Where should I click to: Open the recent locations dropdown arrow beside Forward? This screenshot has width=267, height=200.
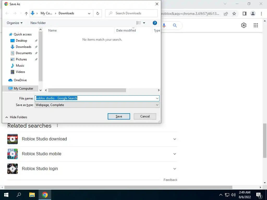[x=21, y=13]
